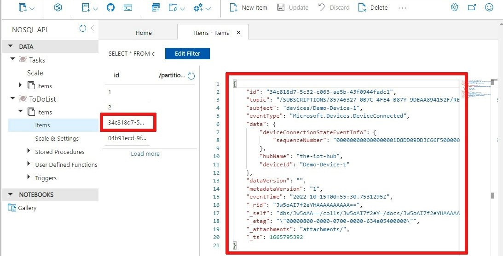Select highlighted Items entry in tree

click(53, 125)
